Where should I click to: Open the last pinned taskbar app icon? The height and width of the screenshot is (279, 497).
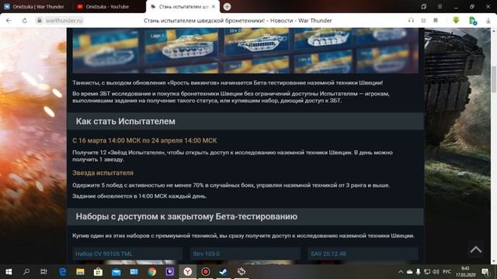pos(242,272)
